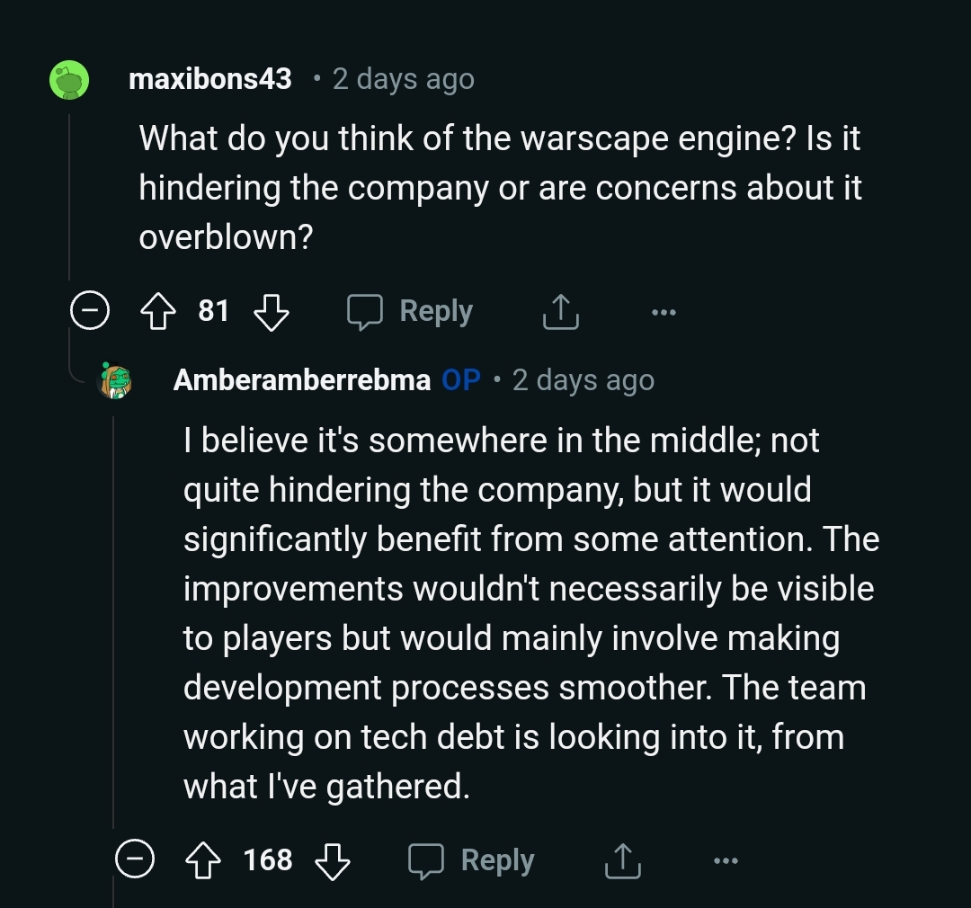Open Amberamberrebma's avatar profile
This screenshot has width=971, height=908.
coord(116,380)
